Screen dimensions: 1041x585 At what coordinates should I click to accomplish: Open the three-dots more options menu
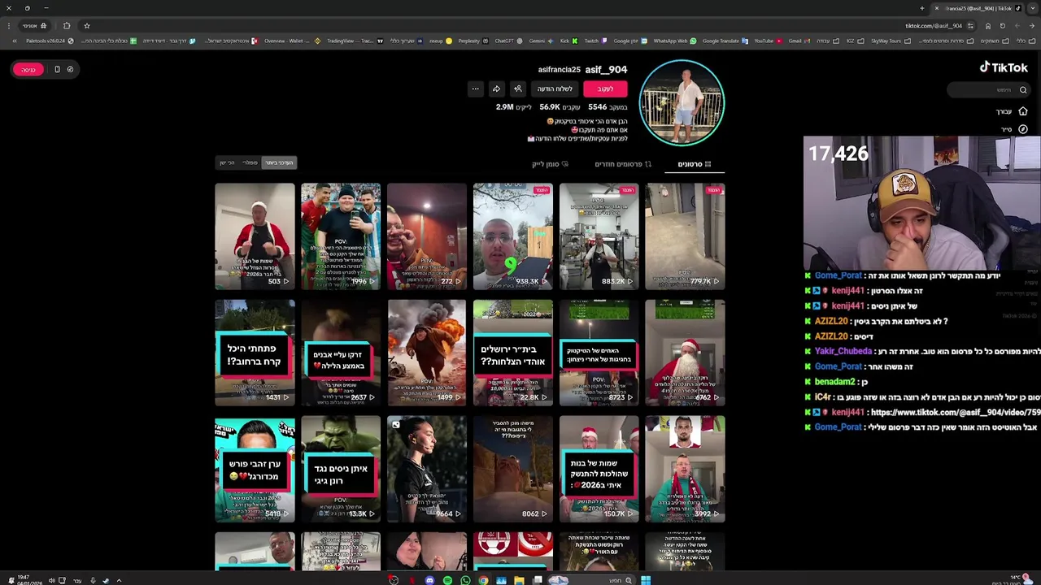(475, 89)
